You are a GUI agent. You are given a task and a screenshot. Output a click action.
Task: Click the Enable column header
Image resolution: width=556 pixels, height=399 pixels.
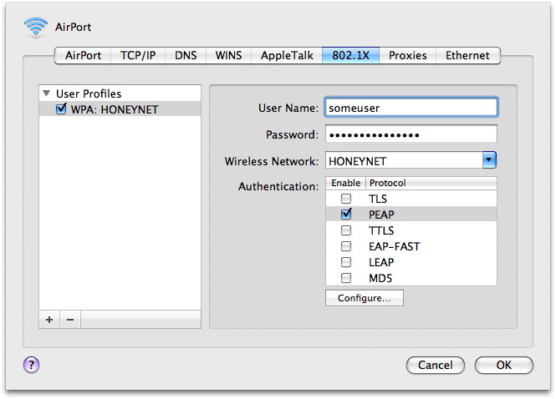(346, 183)
